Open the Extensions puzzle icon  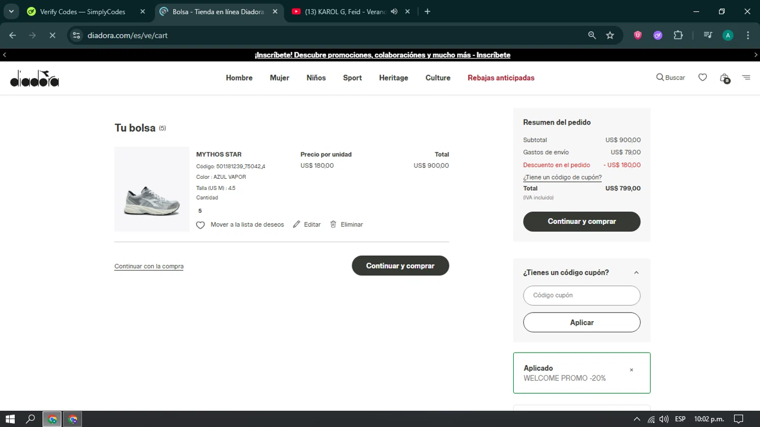(678, 35)
